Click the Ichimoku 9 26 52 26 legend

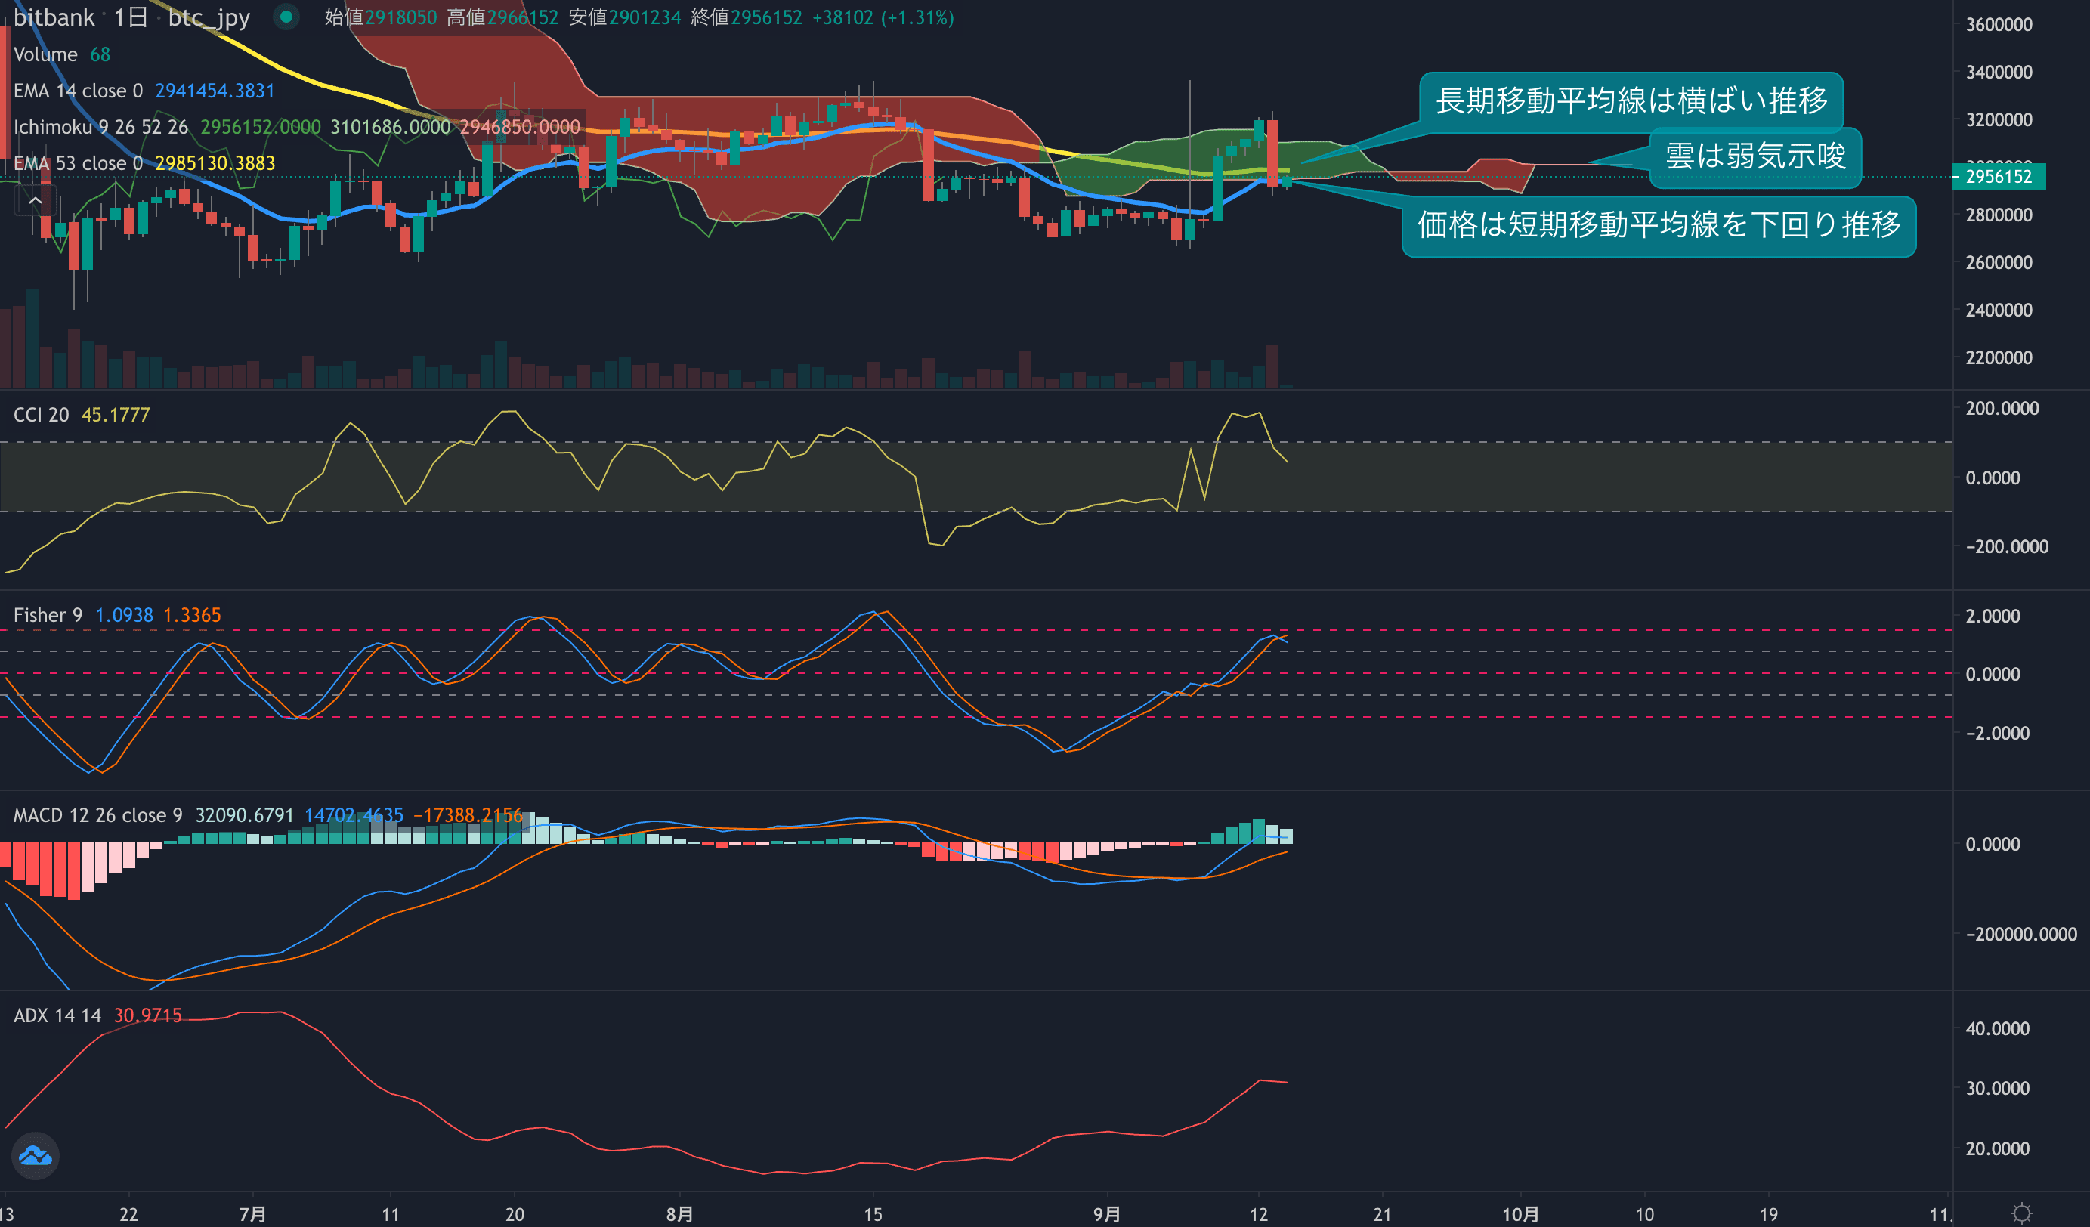(x=100, y=127)
